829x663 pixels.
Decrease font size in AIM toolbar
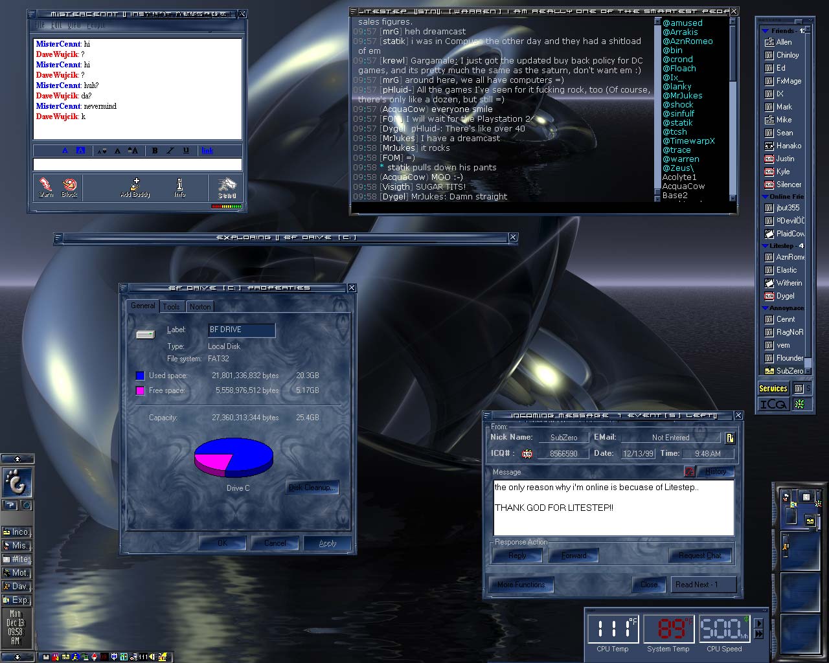pyautogui.click(x=102, y=150)
